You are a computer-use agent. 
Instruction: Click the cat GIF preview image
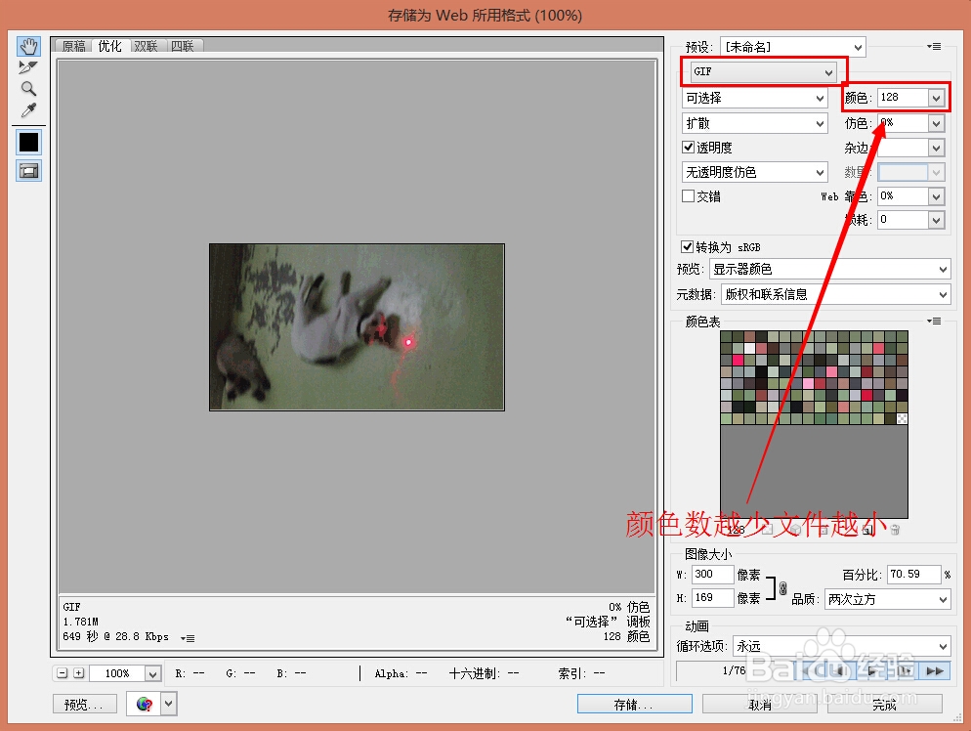(357, 327)
